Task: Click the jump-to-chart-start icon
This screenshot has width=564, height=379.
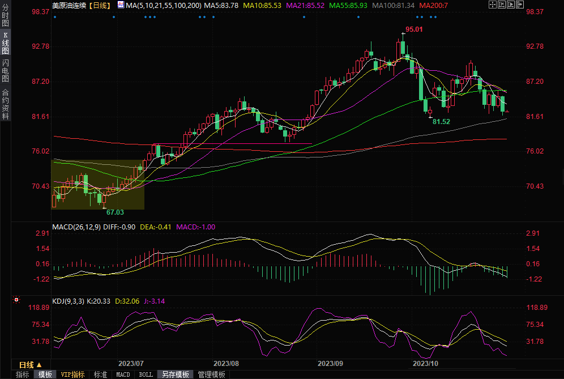Action: (x=503, y=5)
